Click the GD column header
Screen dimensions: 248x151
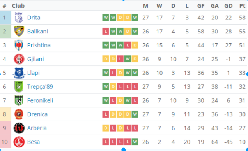[x=229, y=6]
